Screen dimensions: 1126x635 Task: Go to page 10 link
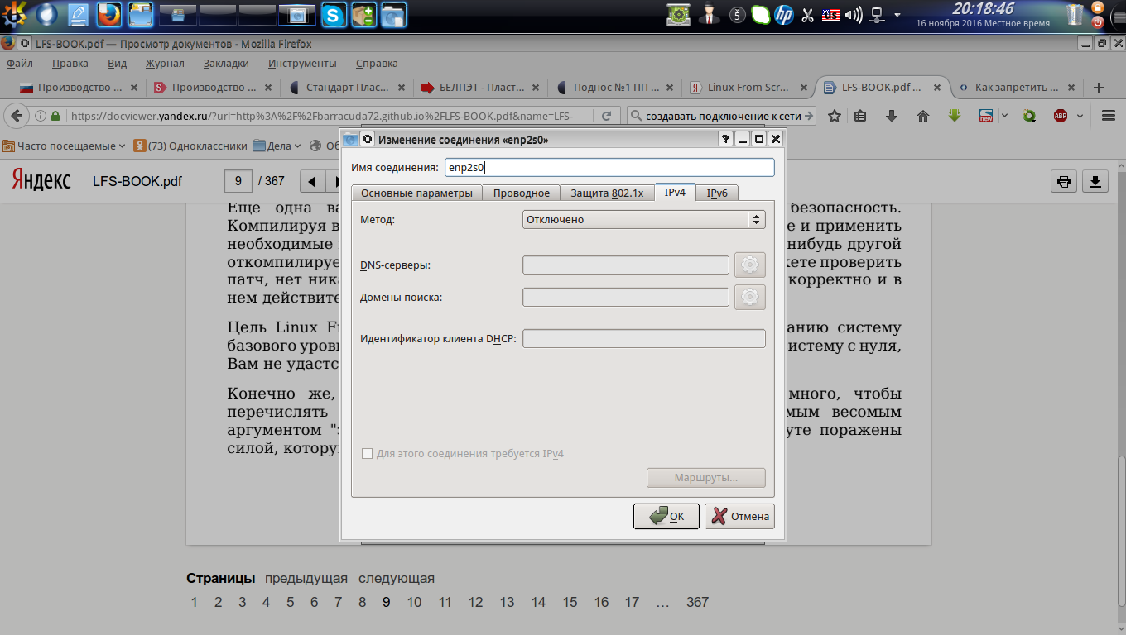click(414, 603)
